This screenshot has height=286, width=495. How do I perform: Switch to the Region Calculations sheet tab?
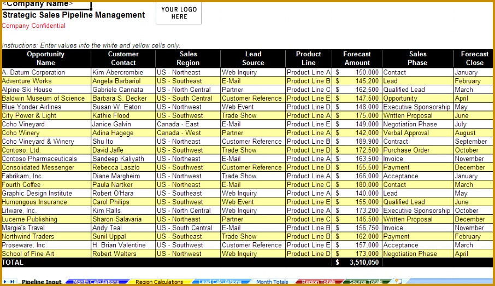click(159, 282)
